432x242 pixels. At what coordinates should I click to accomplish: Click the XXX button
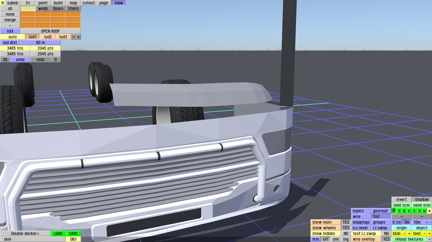10,31
